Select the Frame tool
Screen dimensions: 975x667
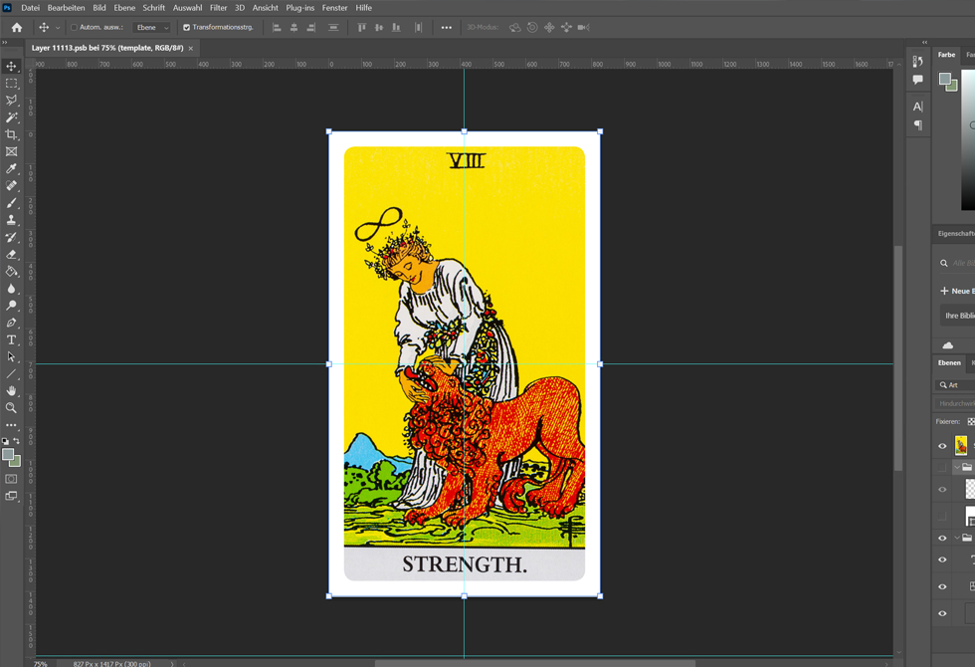[11, 151]
